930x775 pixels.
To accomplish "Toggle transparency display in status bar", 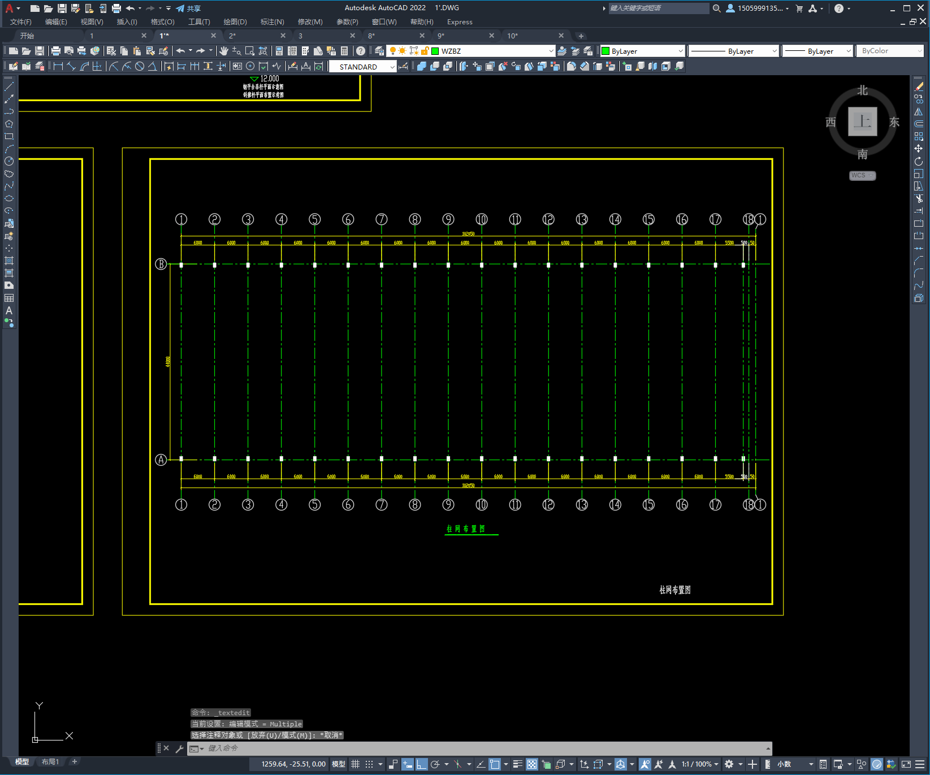I will pos(532,764).
